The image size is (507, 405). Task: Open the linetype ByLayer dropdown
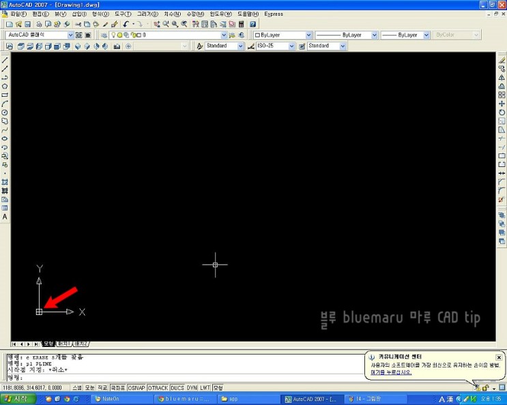tap(375, 35)
